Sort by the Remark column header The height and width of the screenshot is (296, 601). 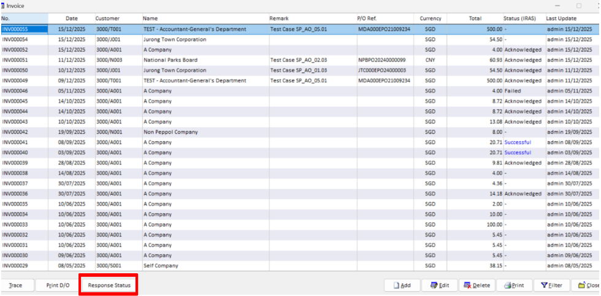pyautogui.click(x=312, y=18)
